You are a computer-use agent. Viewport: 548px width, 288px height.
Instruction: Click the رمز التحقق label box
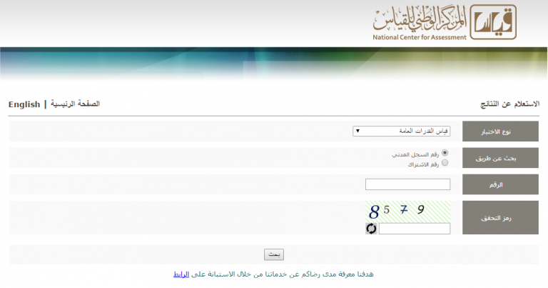click(500, 218)
